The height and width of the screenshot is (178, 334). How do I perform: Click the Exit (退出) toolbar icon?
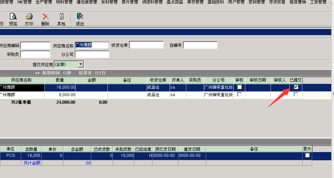(x=80, y=19)
